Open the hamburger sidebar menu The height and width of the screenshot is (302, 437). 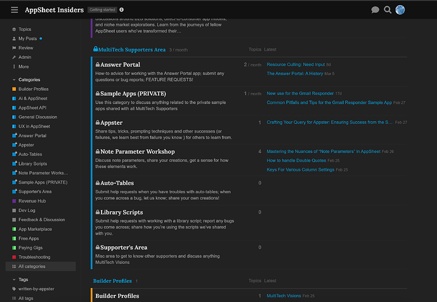(15, 10)
